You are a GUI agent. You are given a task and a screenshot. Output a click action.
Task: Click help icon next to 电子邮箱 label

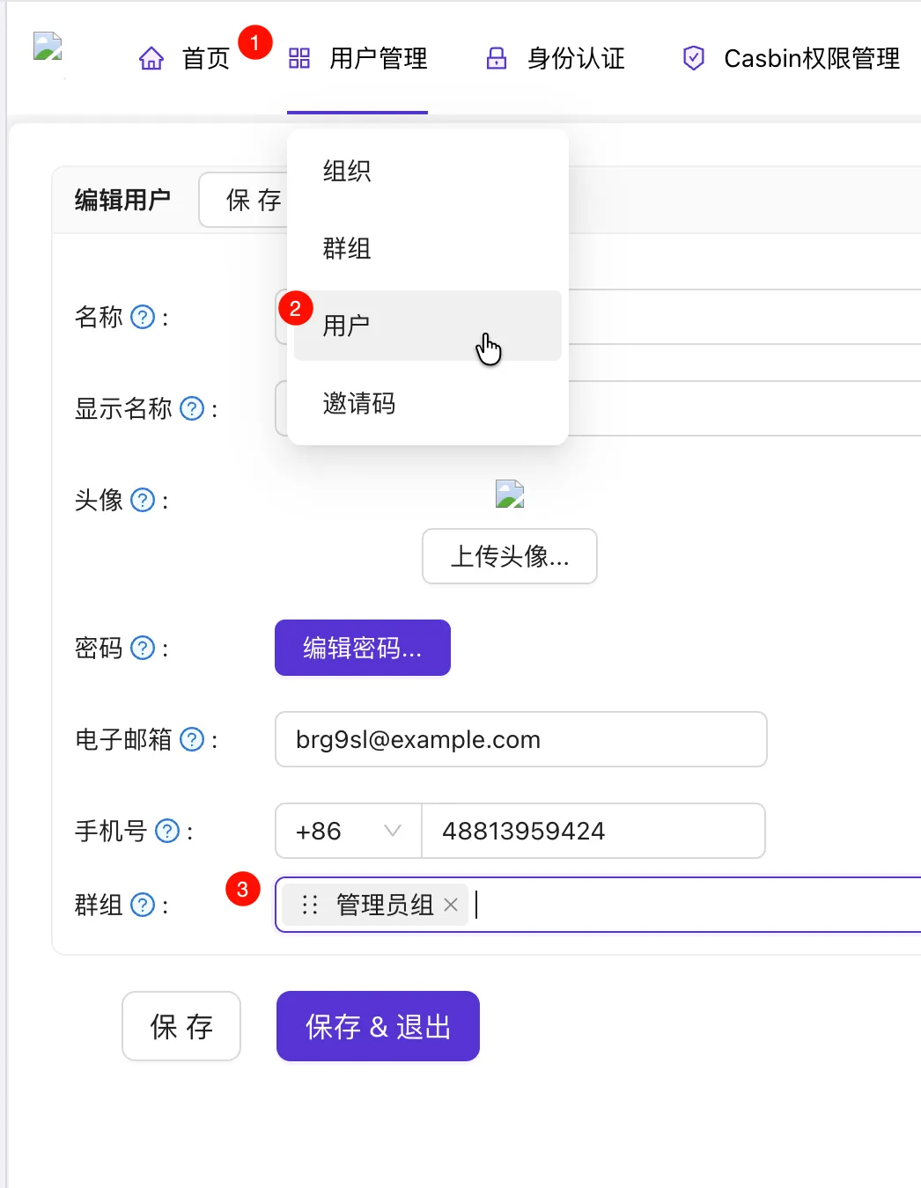coord(192,739)
